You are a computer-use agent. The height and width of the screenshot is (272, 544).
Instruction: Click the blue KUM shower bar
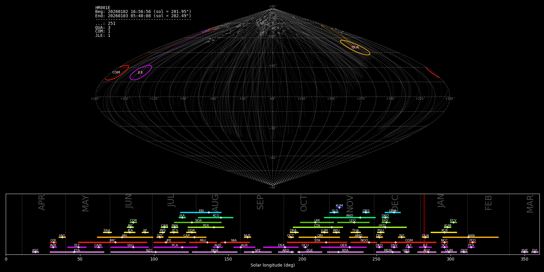(x=339, y=208)
